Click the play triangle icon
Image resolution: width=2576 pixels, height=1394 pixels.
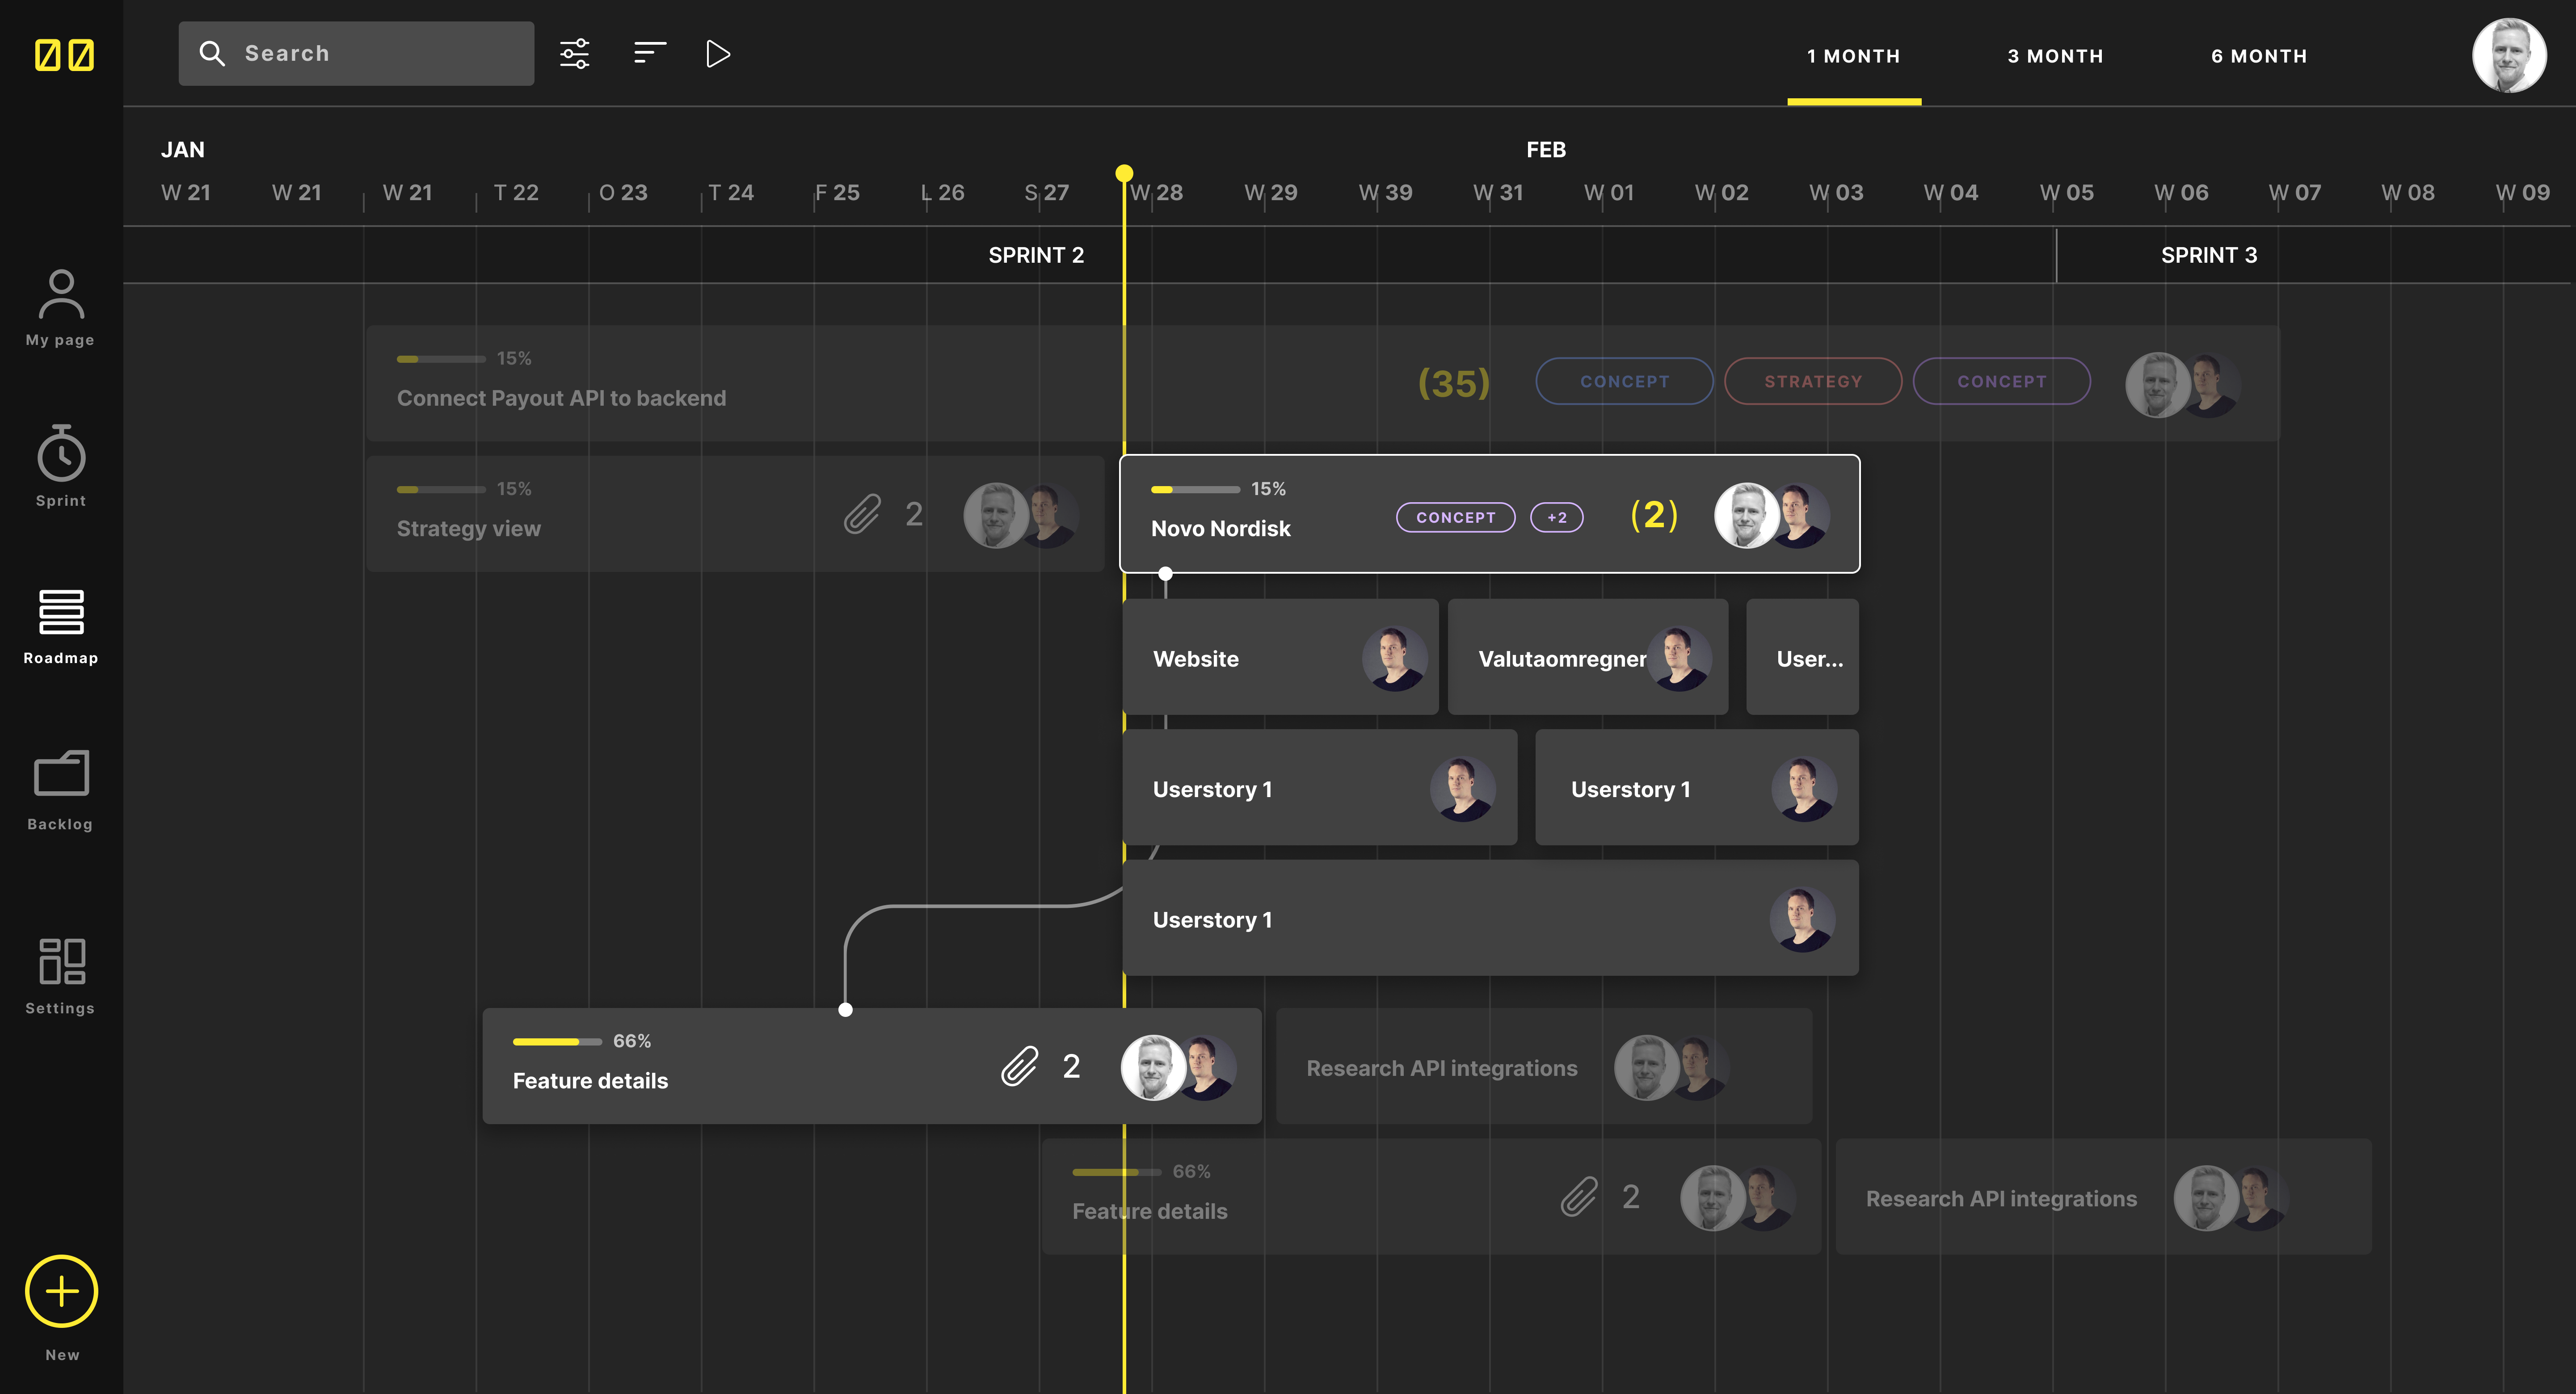coord(718,54)
